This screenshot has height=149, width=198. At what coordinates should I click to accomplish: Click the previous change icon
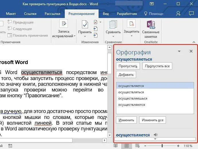click(x=95, y=29)
